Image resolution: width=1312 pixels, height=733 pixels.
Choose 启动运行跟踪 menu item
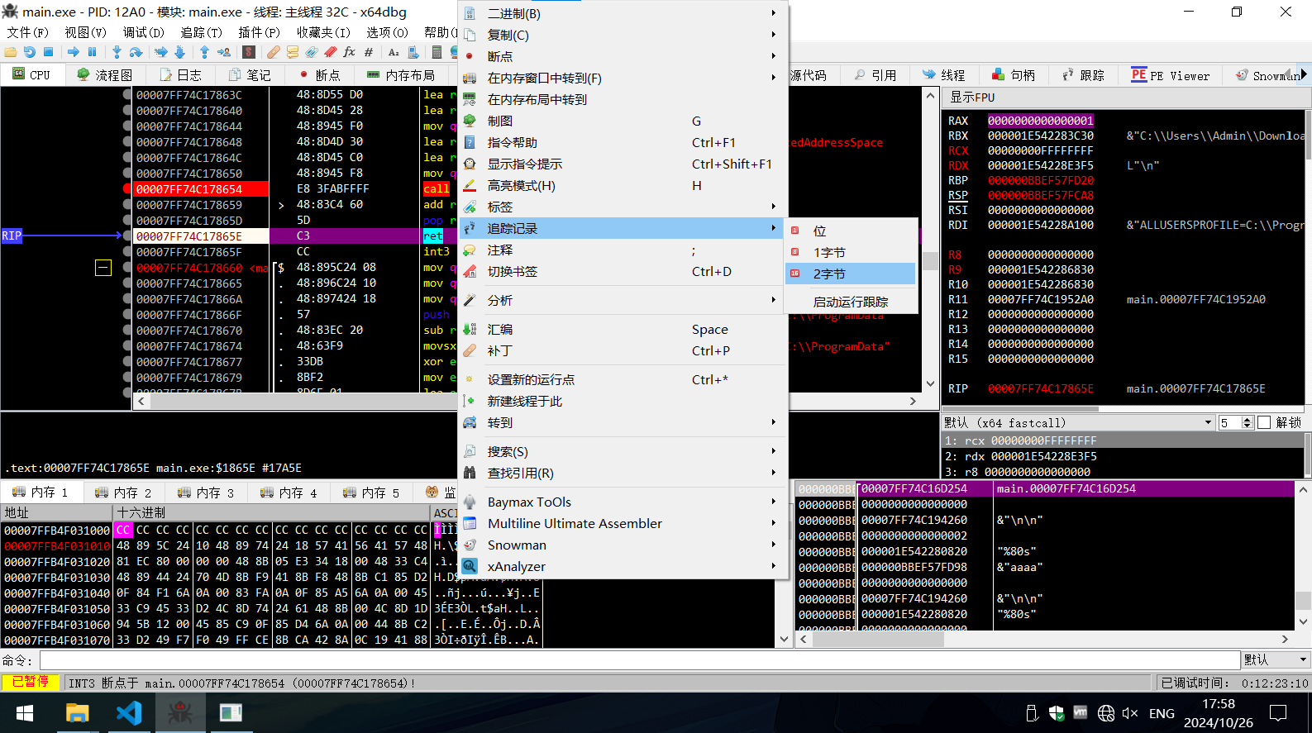point(851,302)
